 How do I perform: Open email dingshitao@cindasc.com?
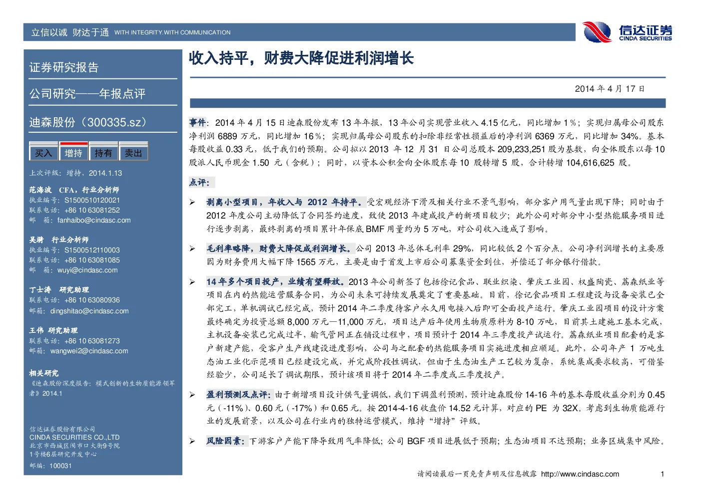[89, 311]
